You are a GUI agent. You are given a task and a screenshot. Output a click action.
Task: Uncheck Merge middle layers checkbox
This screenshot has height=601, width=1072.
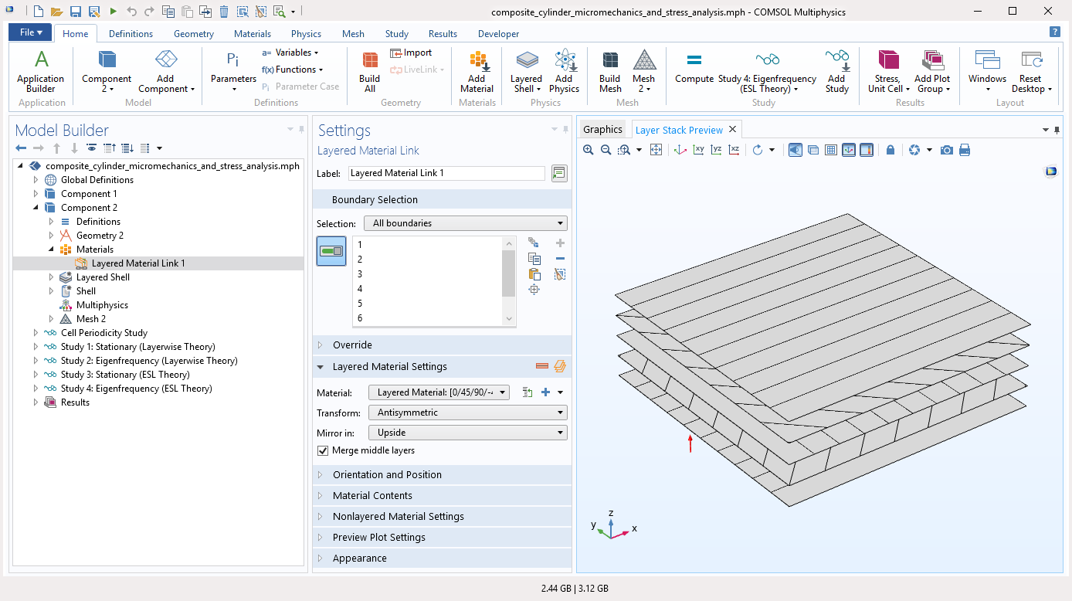tap(323, 450)
